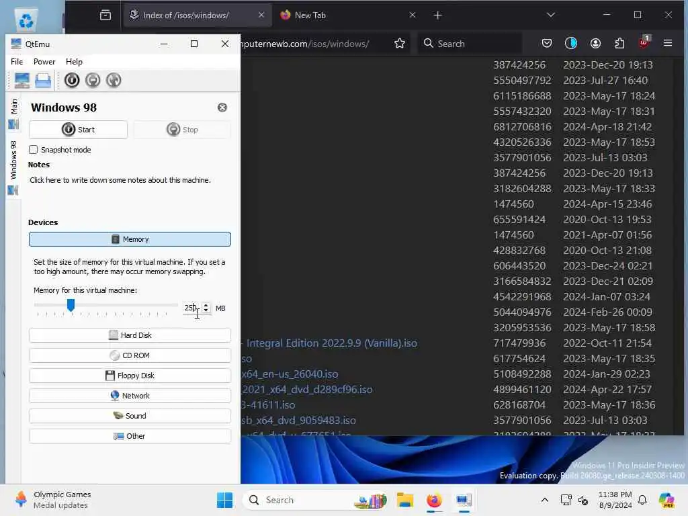Bookmark this page with the star icon

click(x=399, y=44)
